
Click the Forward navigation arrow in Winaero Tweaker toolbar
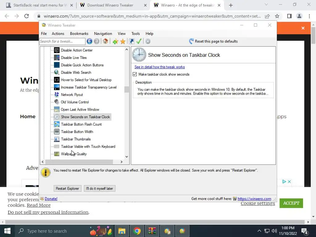(97, 41)
